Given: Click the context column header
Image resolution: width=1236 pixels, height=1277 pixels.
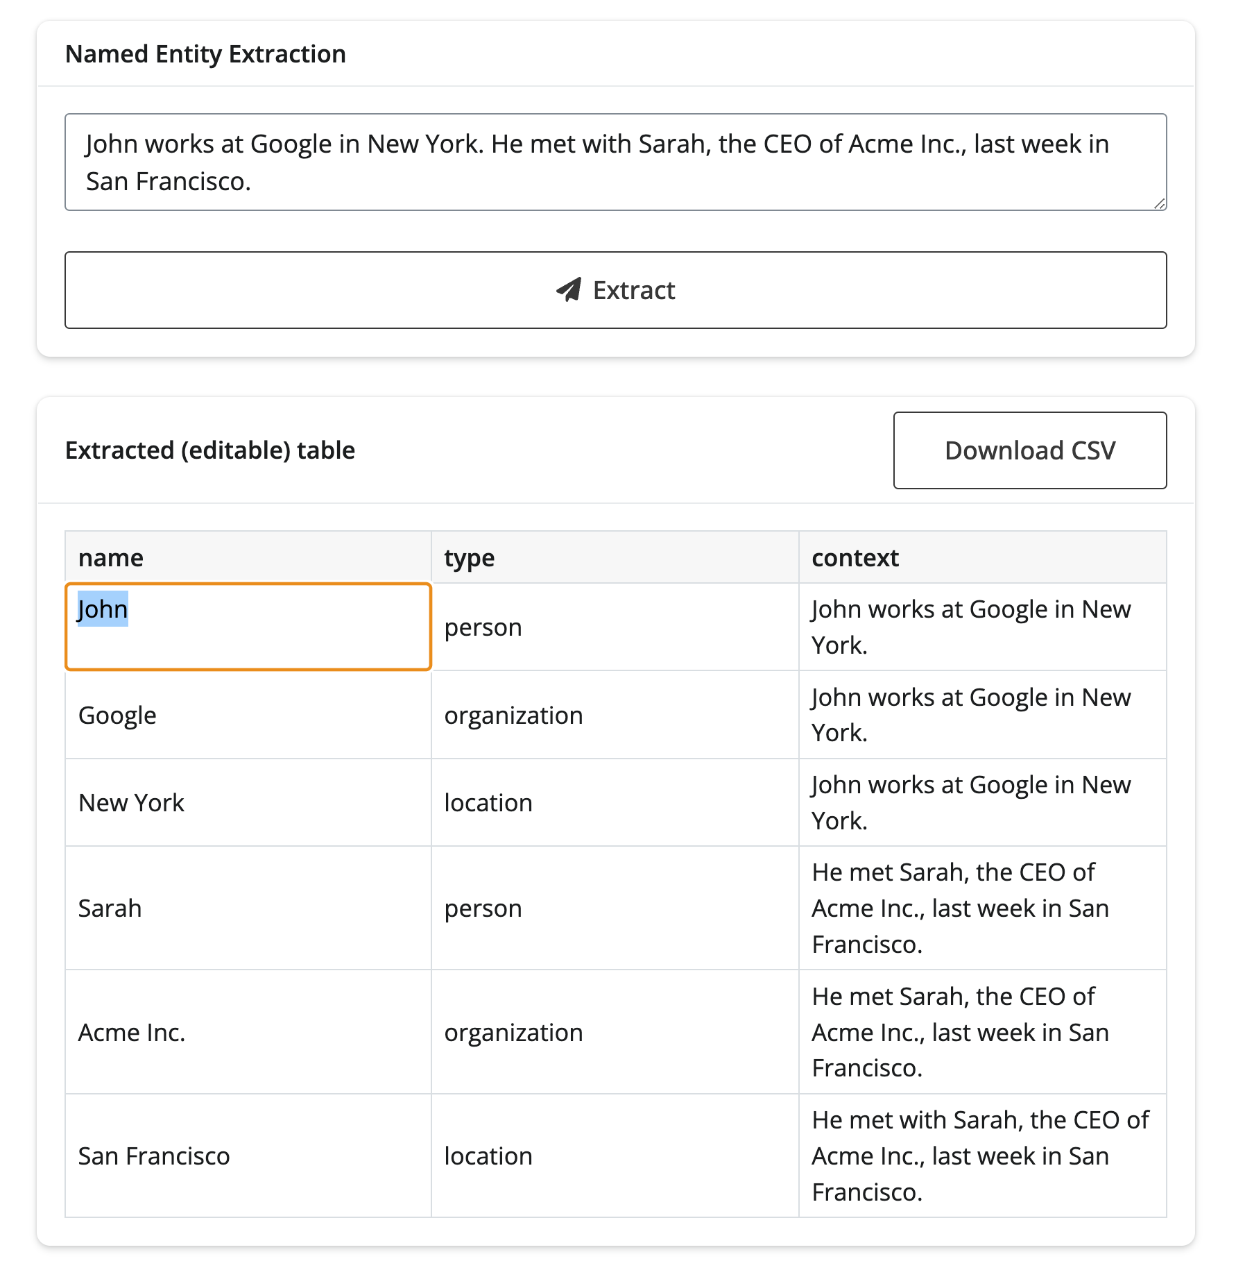Looking at the screenshot, I should coord(855,558).
